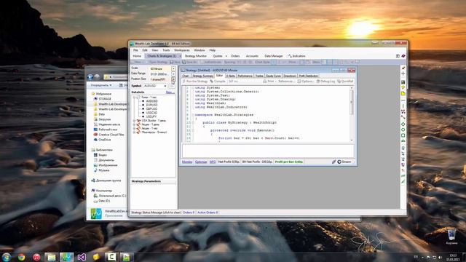Open the Help menu
The image size is (466, 262).
click(x=212, y=50)
